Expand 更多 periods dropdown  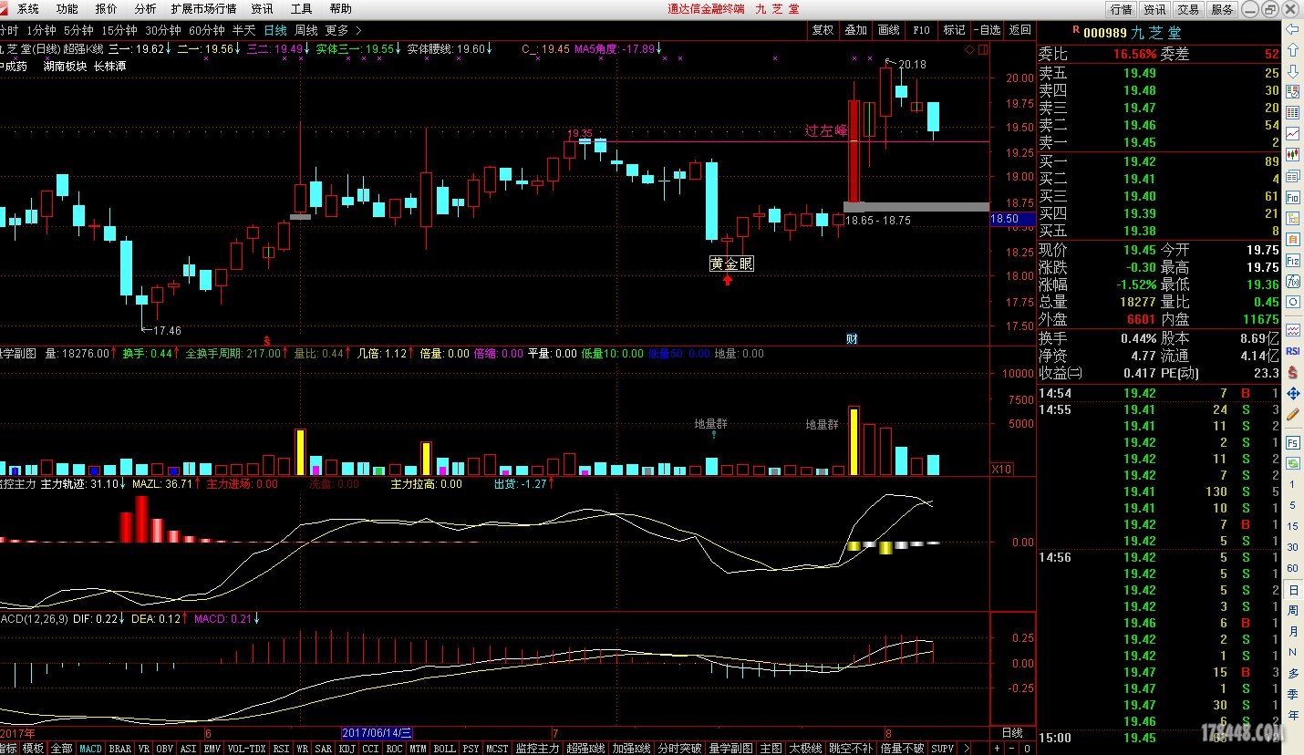tap(344, 30)
